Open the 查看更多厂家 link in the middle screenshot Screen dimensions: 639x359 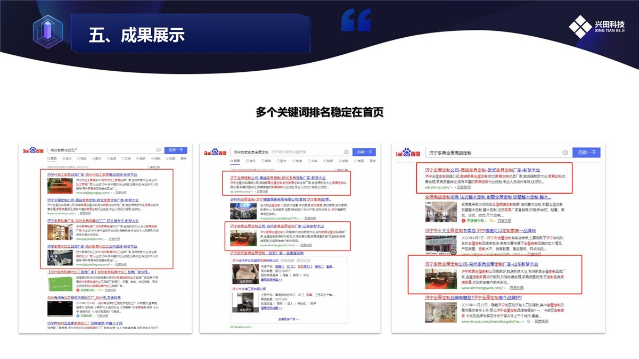[289, 319]
